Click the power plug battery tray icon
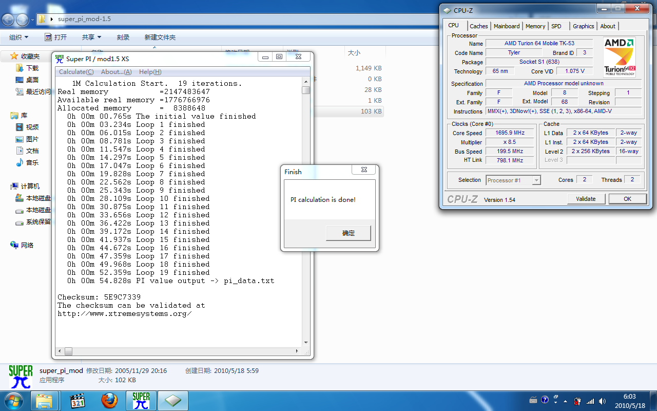The height and width of the screenshot is (411, 657). pos(578,401)
